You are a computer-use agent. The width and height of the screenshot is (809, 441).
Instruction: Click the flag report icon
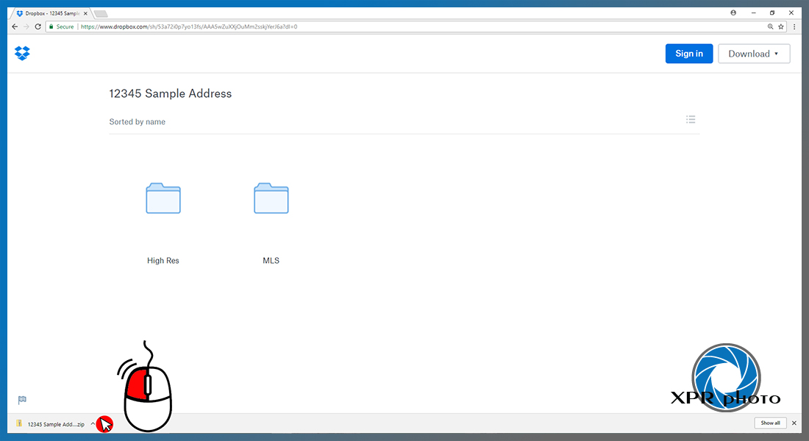coord(22,400)
